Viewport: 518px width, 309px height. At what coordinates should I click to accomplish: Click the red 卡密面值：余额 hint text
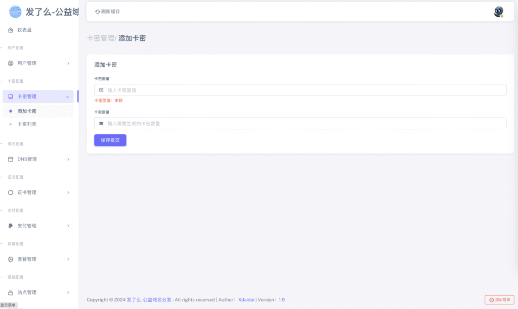[x=108, y=100]
